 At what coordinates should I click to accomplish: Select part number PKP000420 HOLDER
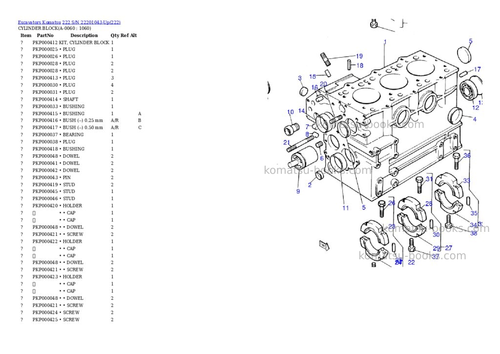pyautogui.click(x=57, y=206)
